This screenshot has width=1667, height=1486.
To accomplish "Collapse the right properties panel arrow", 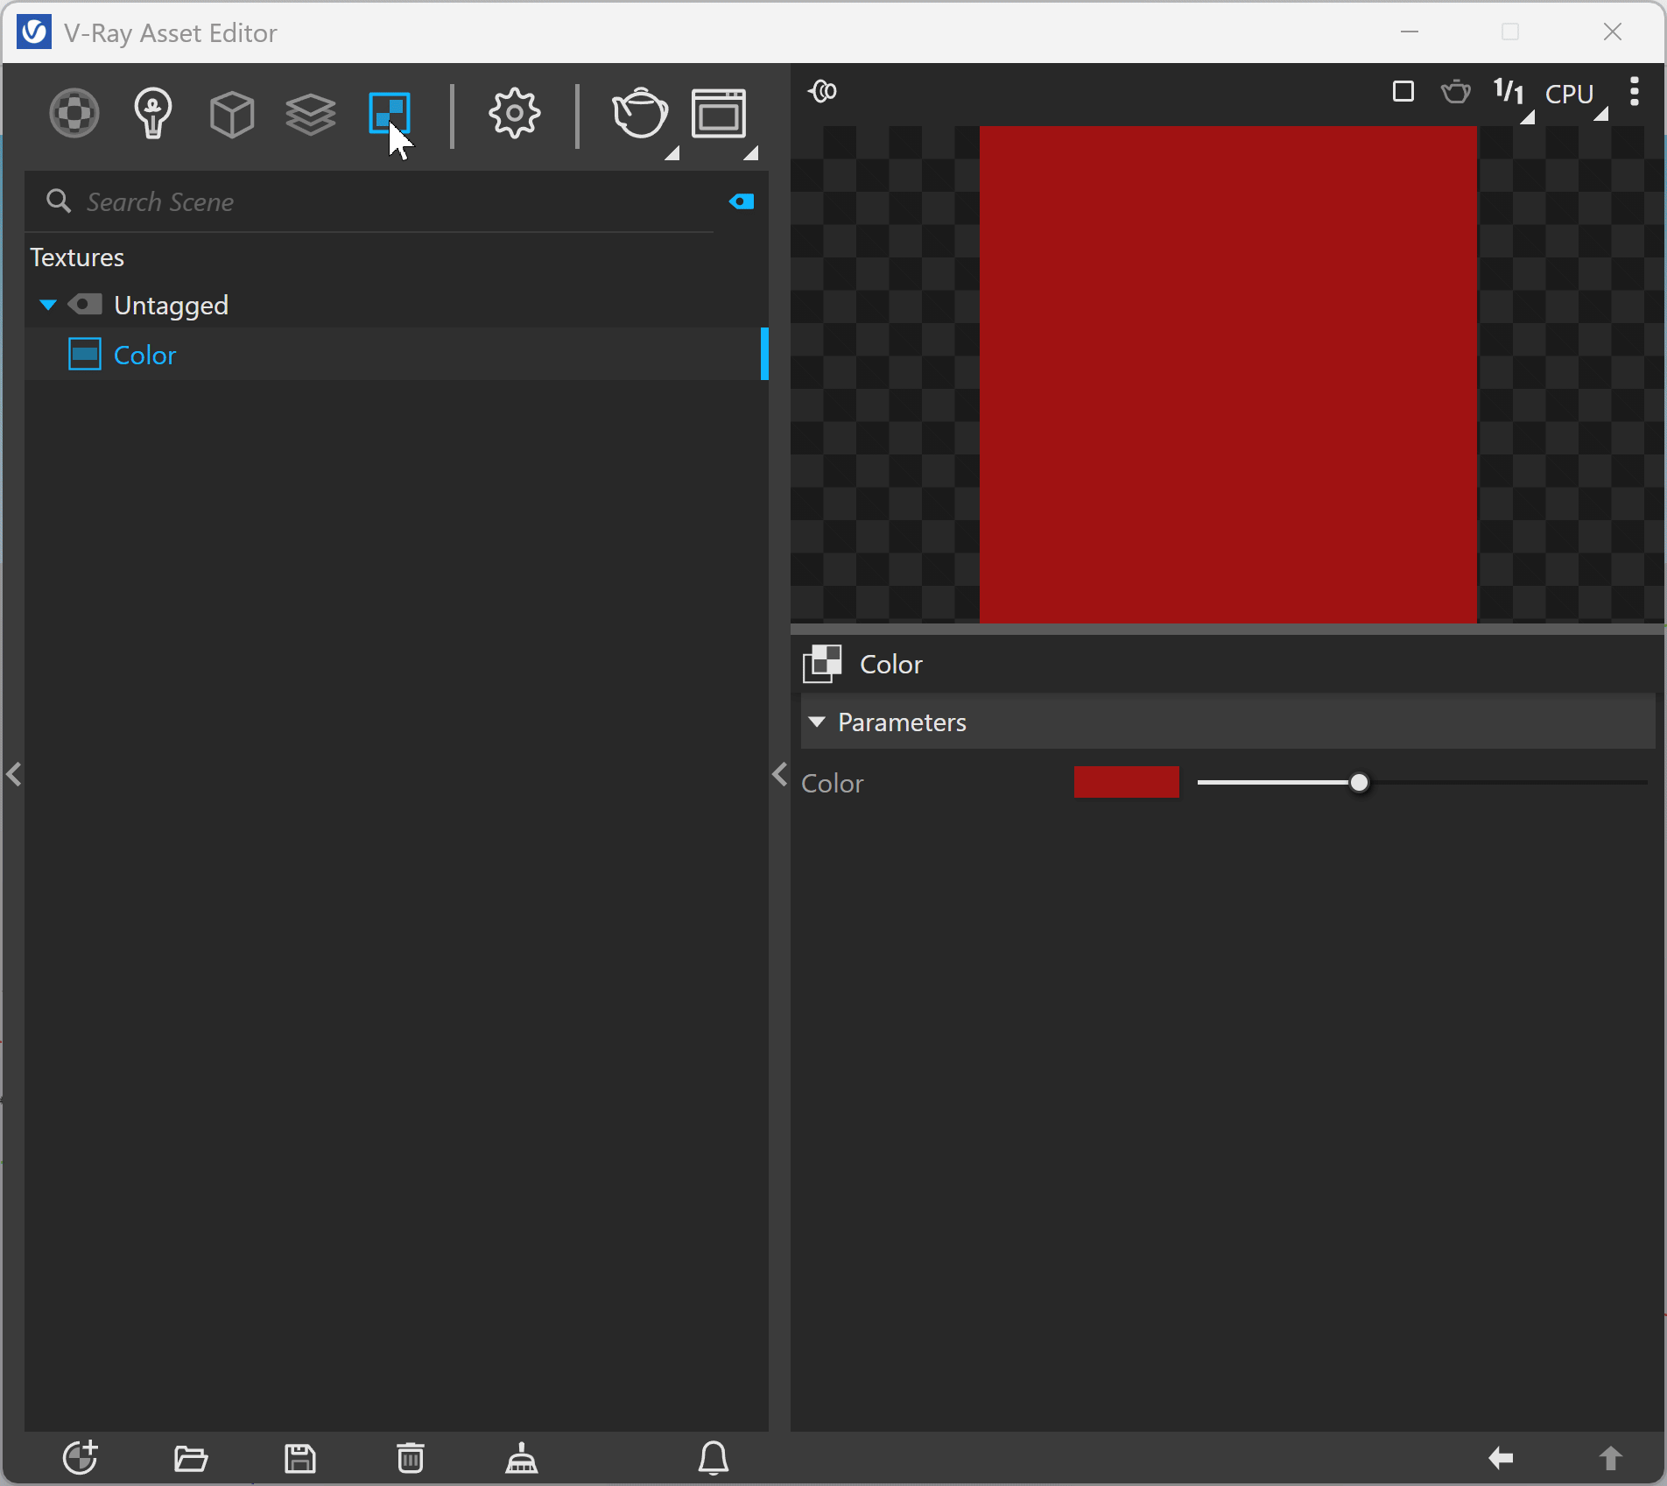I will coord(780,774).
